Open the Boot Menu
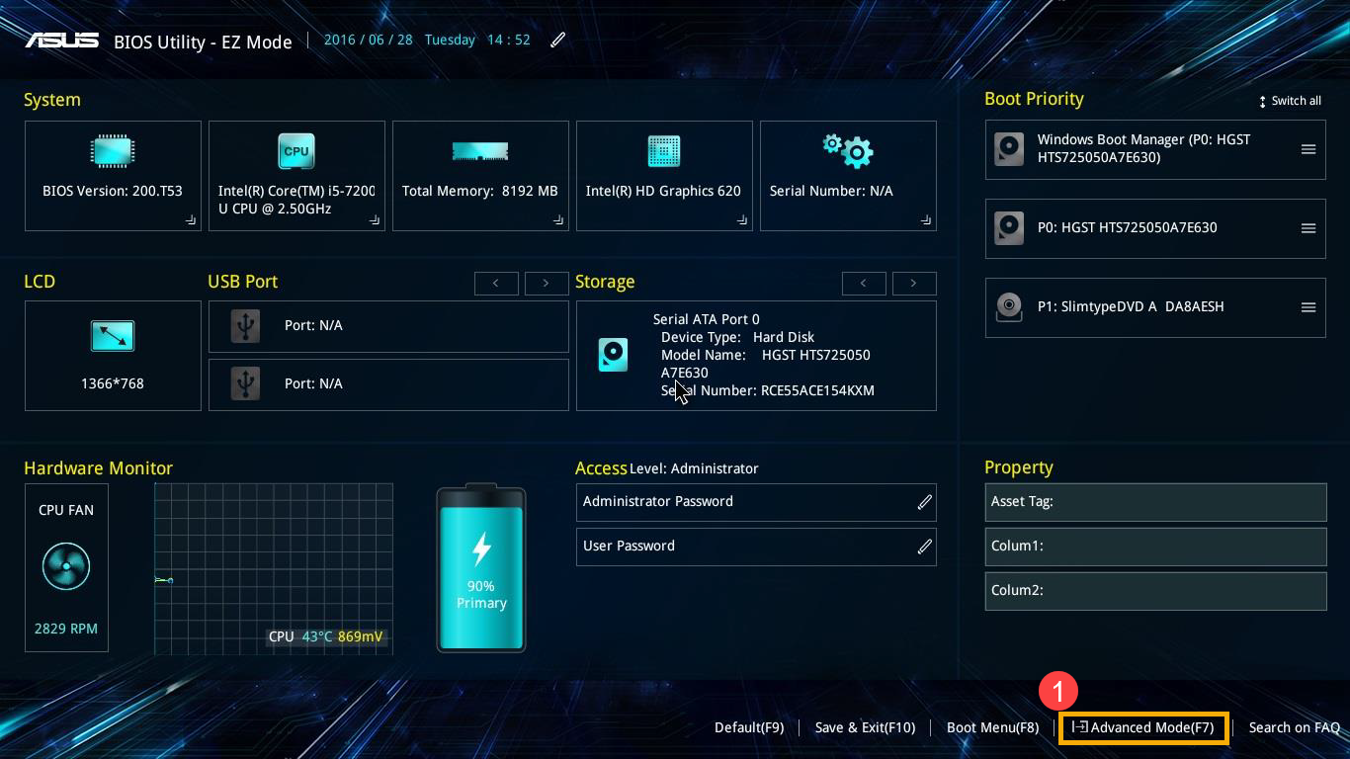Screen dimensions: 1350x759 click(992, 727)
